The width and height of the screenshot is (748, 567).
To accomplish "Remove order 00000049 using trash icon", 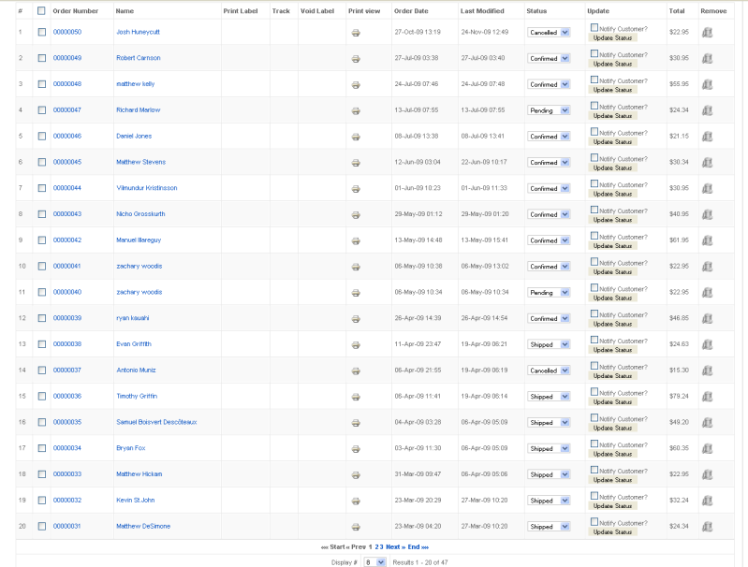I will (x=707, y=58).
